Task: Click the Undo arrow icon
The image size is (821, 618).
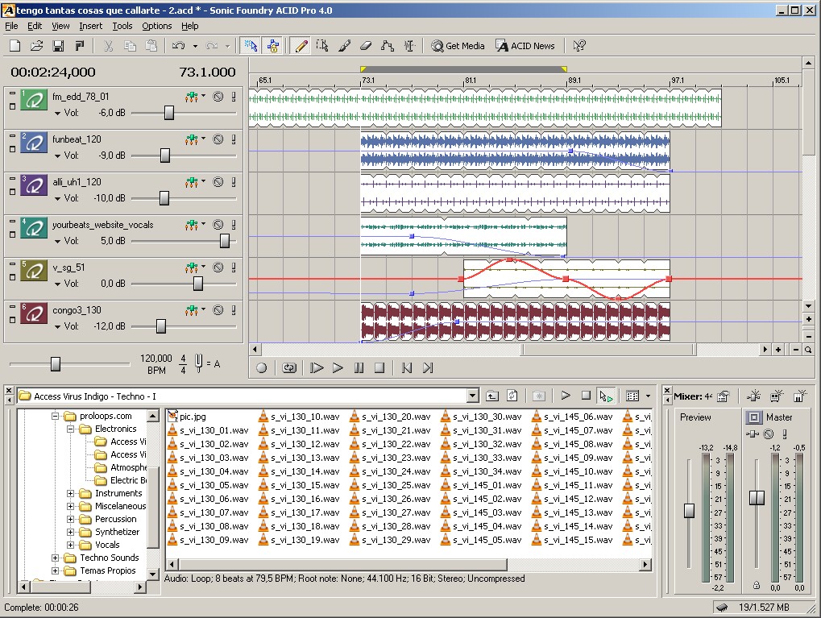Action: (x=179, y=46)
